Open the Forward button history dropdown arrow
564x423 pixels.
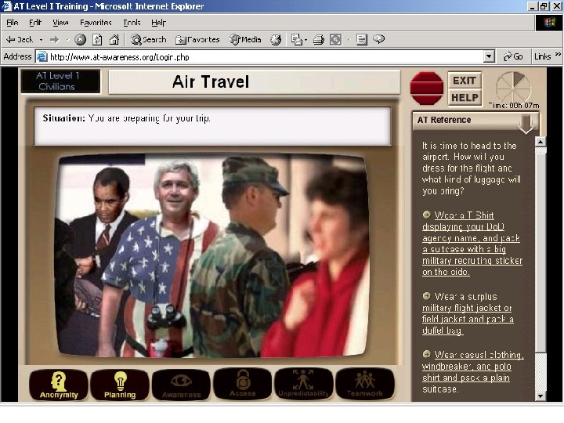(x=67, y=40)
